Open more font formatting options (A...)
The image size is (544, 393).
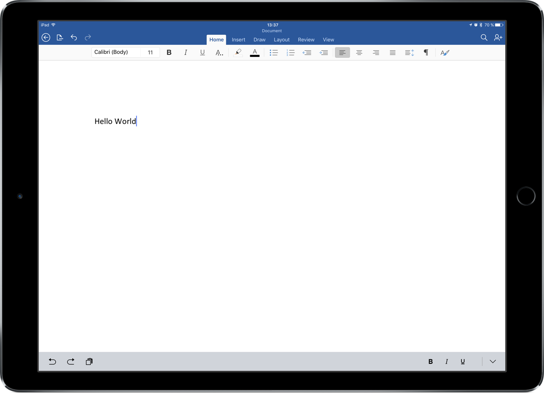click(x=219, y=53)
